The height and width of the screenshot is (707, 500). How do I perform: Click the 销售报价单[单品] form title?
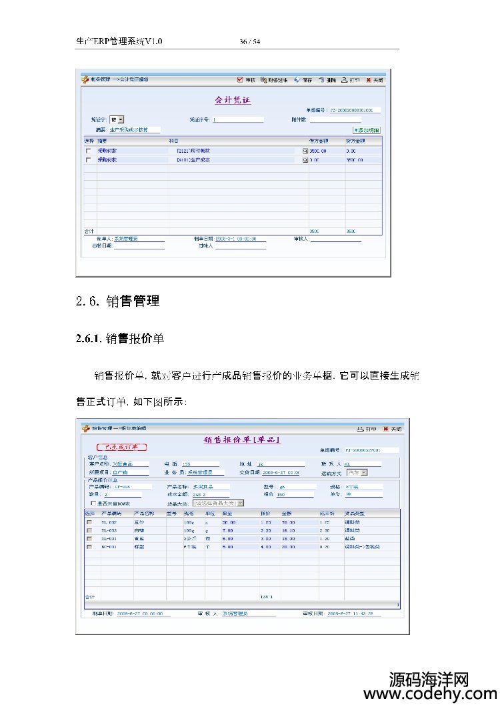[242, 440]
